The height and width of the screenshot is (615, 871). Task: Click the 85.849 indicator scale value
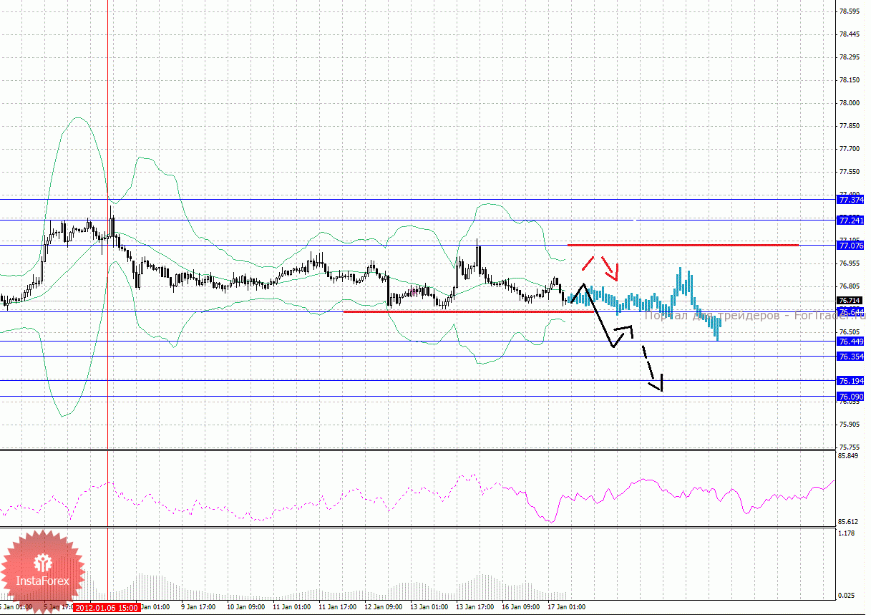(x=848, y=456)
